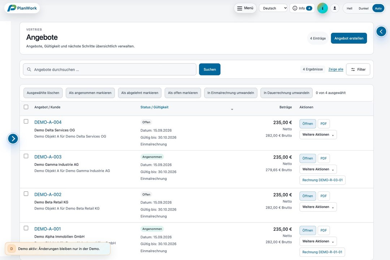Click the Angebot erstellen button
The height and width of the screenshot is (260, 390).
pos(349,38)
